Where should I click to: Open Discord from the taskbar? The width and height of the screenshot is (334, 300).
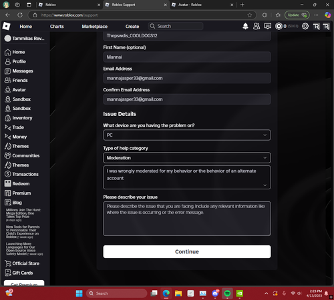click(215, 293)
